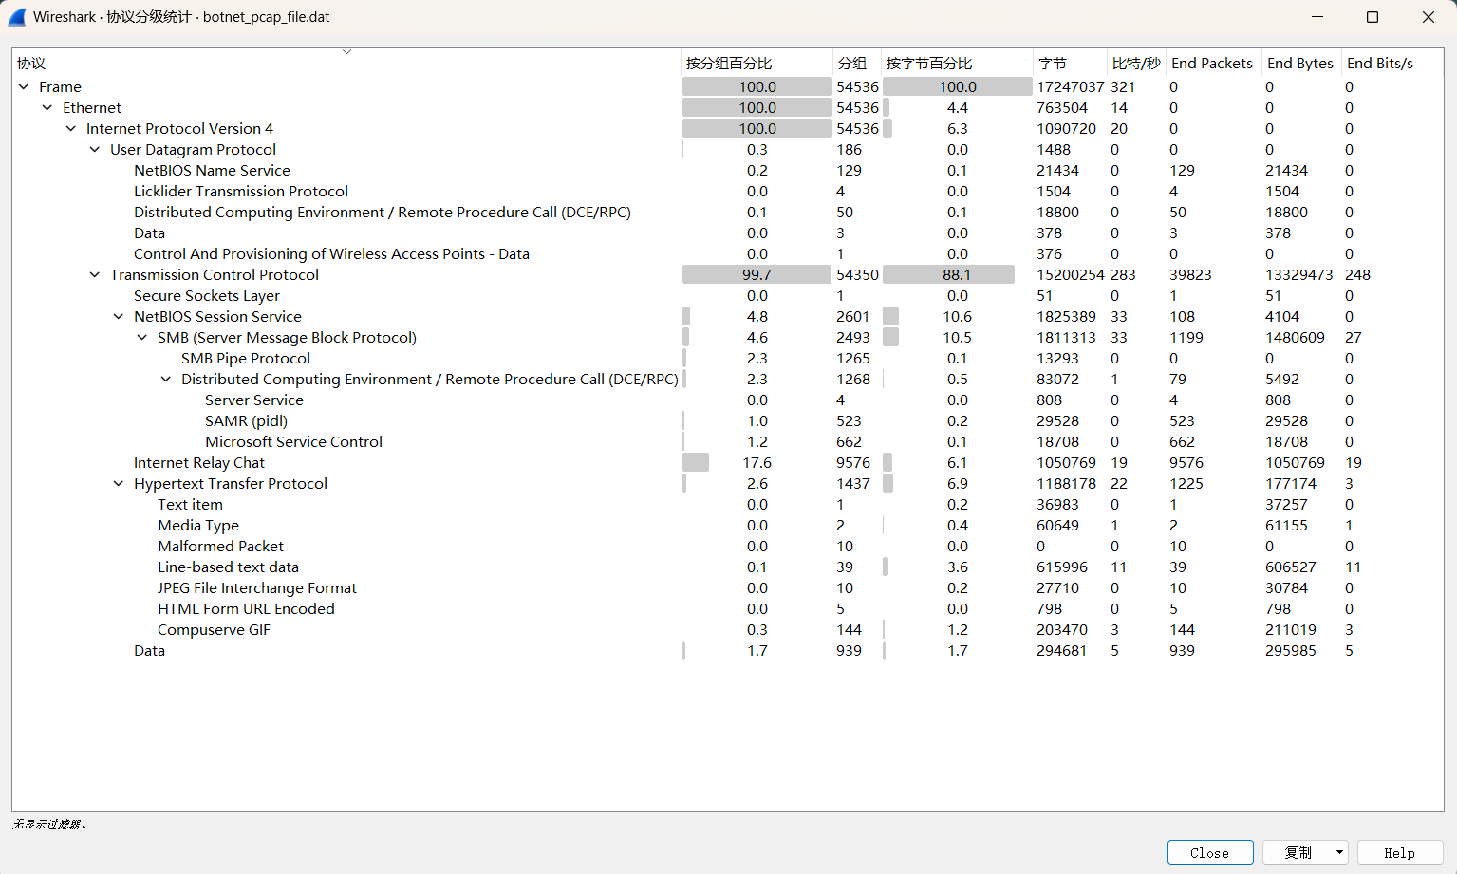Image resolution: width=1457 pixels, height=874 pixels.
Task: Select SAMR (pidl) row
Action: [728, 421]
